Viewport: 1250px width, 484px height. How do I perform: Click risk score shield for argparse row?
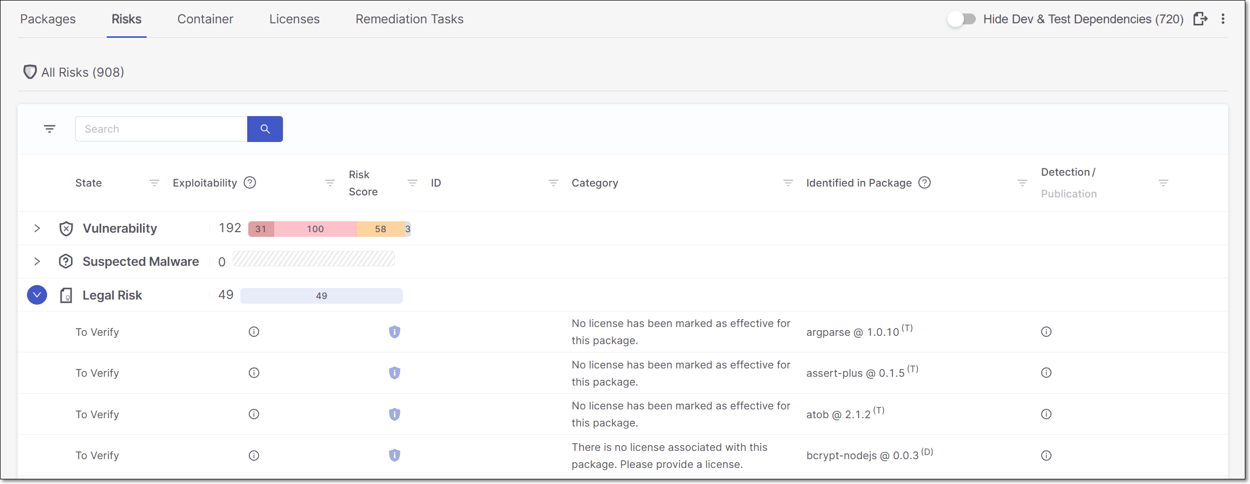[394, 332]
